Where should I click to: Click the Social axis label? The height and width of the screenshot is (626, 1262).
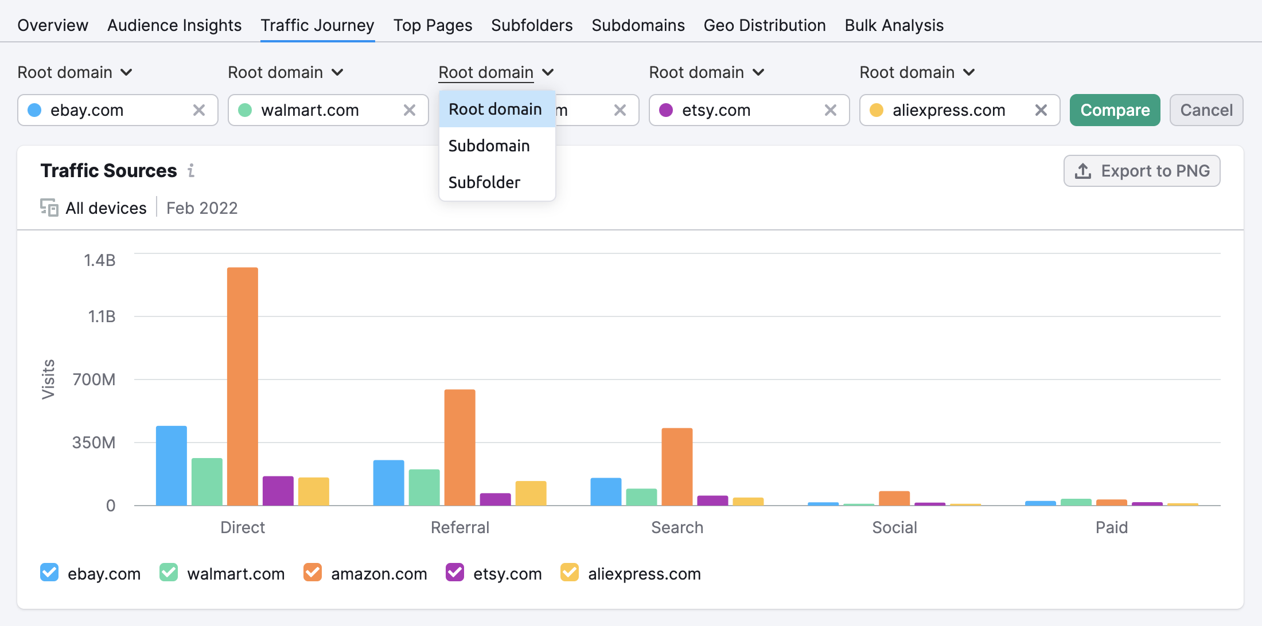pos(894,527)
